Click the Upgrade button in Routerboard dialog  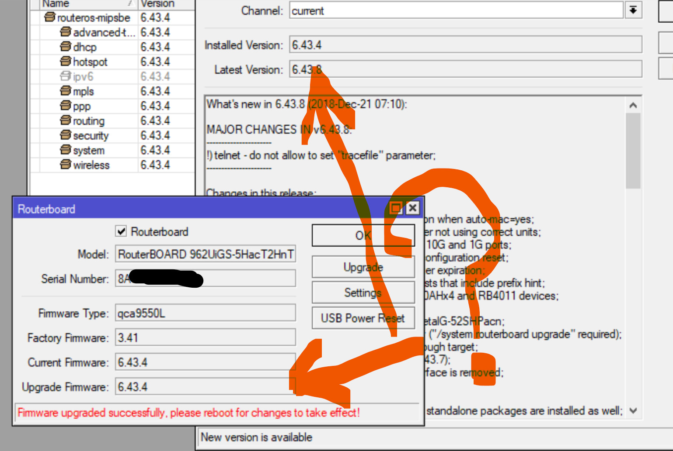[x=363, y=267]
